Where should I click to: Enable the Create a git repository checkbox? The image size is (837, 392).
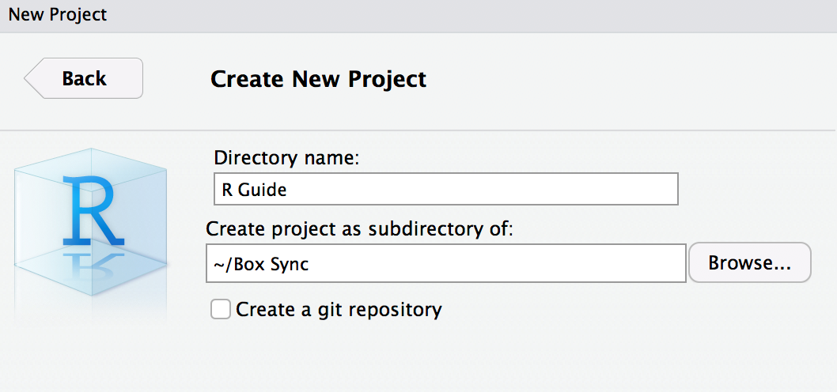click(221, 309)
